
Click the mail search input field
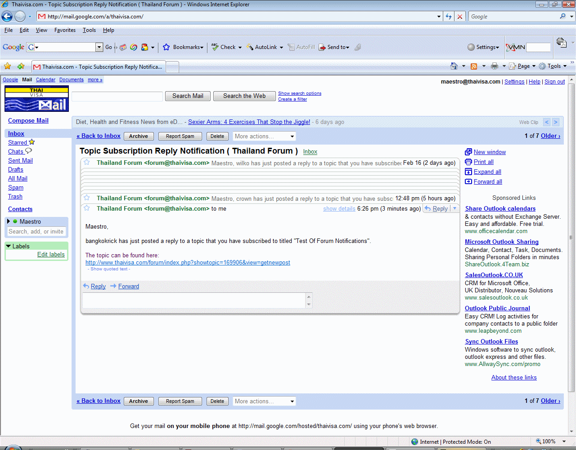pos(117,96)
